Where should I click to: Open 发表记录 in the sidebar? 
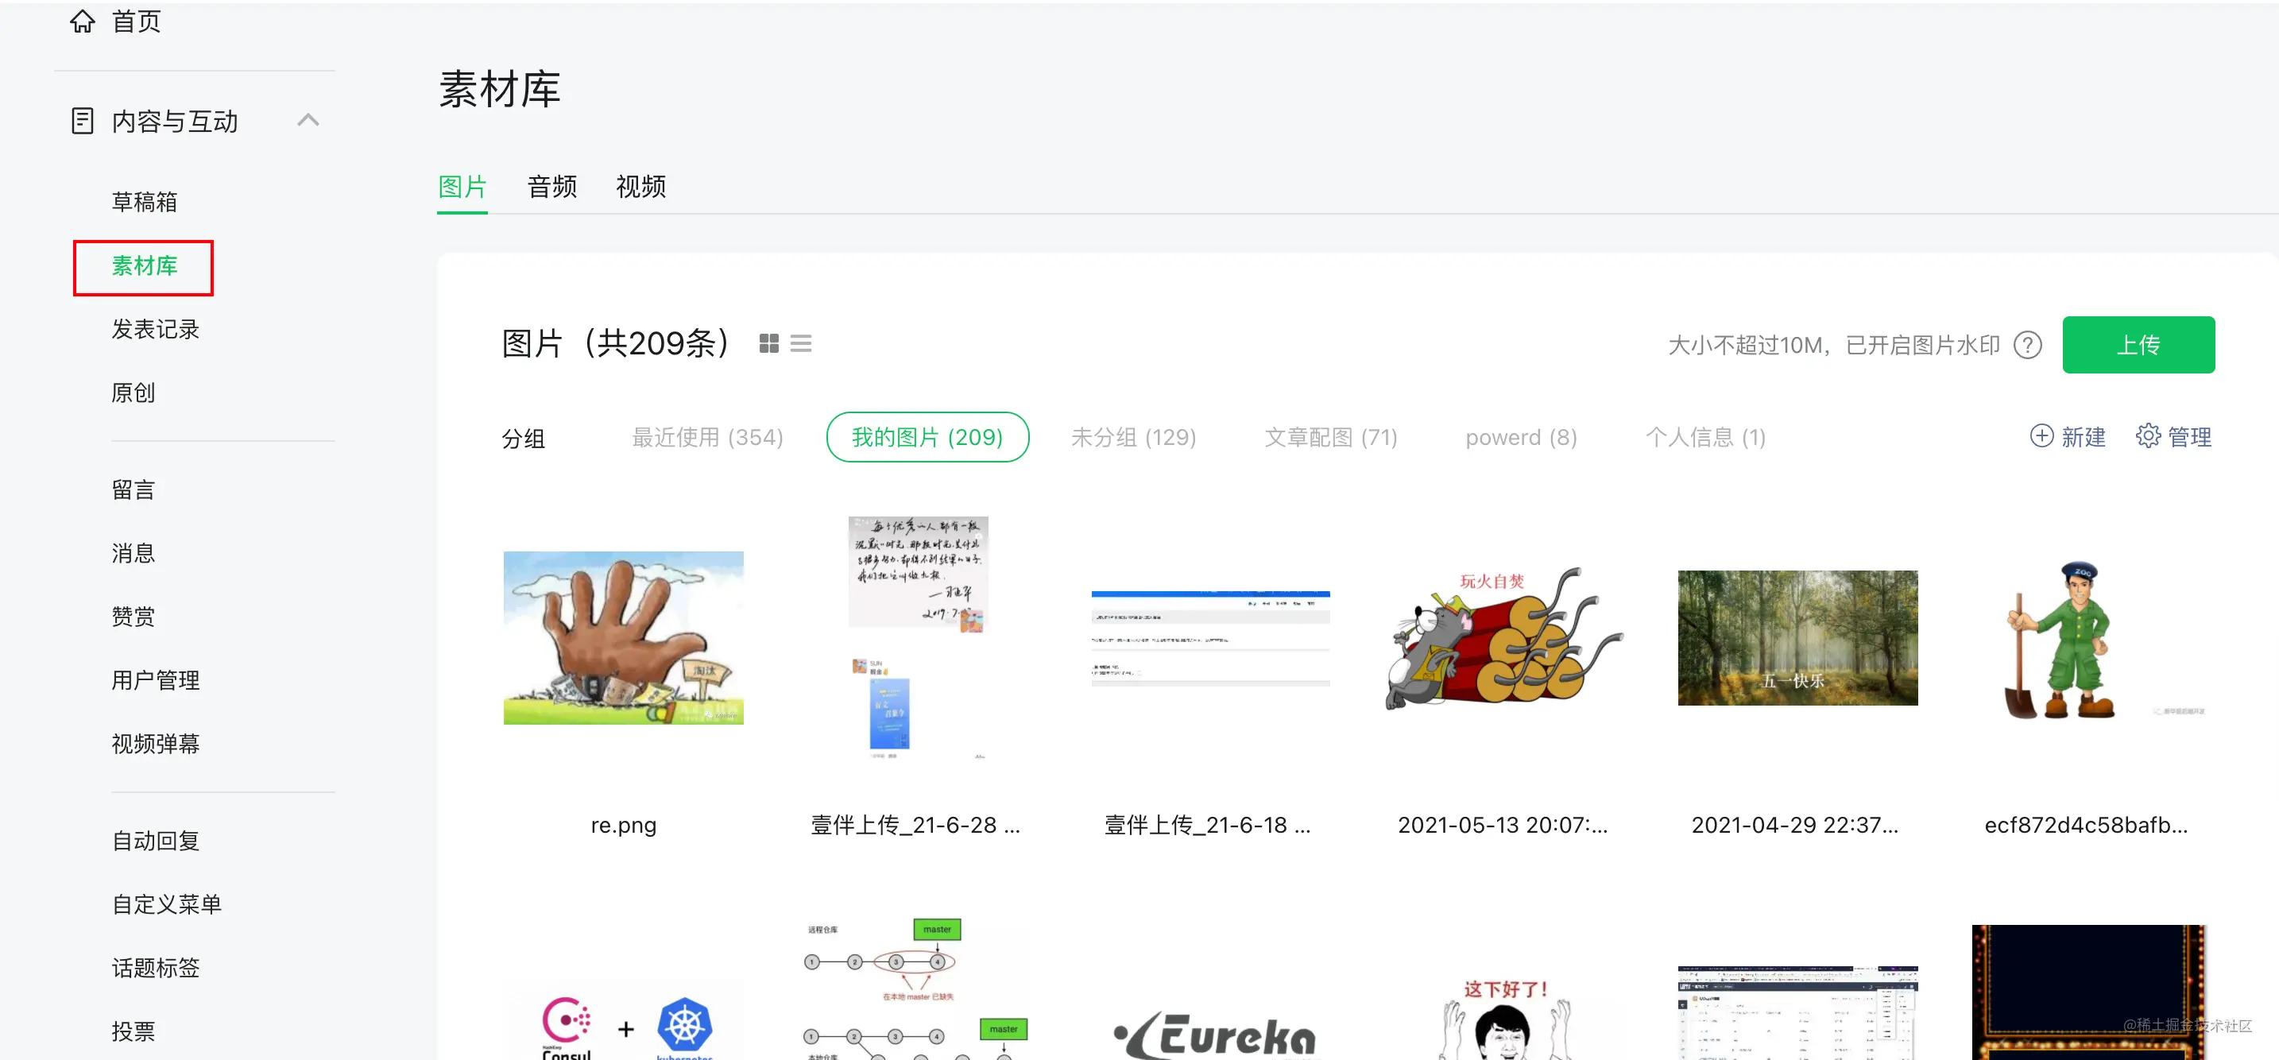point(155,329)
